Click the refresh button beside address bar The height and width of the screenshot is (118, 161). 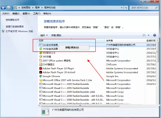point(126,8)
